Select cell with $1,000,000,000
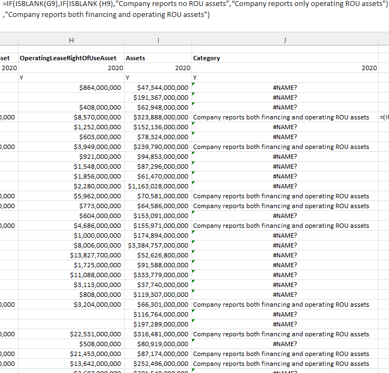Screen dimensions: 389x373 72,236
